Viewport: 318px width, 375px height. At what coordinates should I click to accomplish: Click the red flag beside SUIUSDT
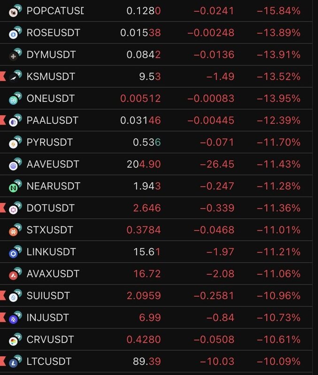[3, 296]
